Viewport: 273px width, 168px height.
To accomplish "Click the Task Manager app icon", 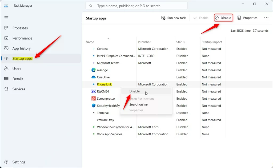I will (6, 6).
